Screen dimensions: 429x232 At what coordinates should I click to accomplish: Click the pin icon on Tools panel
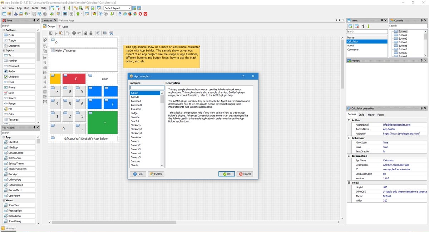pyautogui.click(x=34, y=20)
